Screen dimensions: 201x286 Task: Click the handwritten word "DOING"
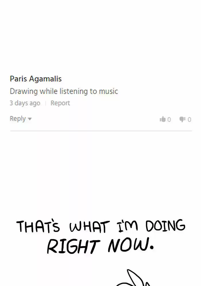(x=165, y=225)
